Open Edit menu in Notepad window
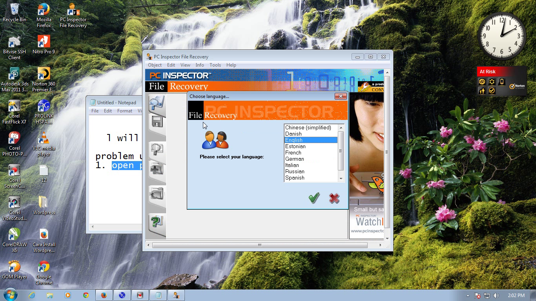Screen dimensions: 536x301 coord(108,111)
